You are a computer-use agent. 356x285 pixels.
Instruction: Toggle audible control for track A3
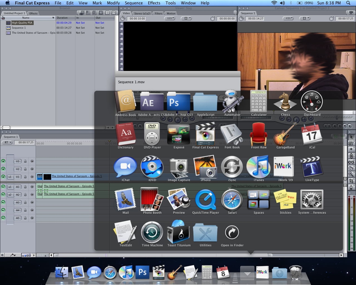coord(3,202)
